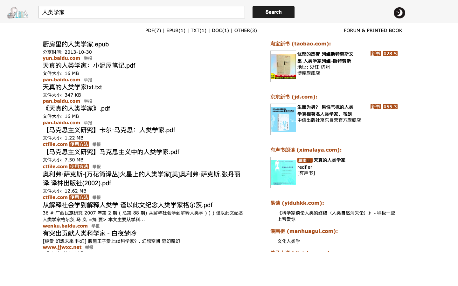Show OTHER(3) file results
458x286 pixels.
tap(245, 31)
